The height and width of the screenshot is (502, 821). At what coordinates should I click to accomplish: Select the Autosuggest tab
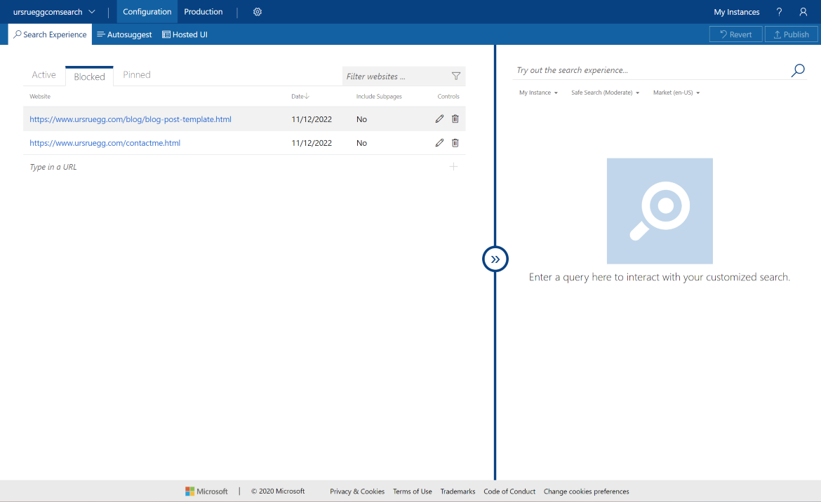click(x=124, y=34)
